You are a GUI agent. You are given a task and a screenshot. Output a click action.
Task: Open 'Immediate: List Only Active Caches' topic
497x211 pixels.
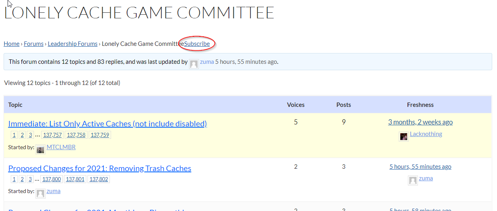(107, 124)
